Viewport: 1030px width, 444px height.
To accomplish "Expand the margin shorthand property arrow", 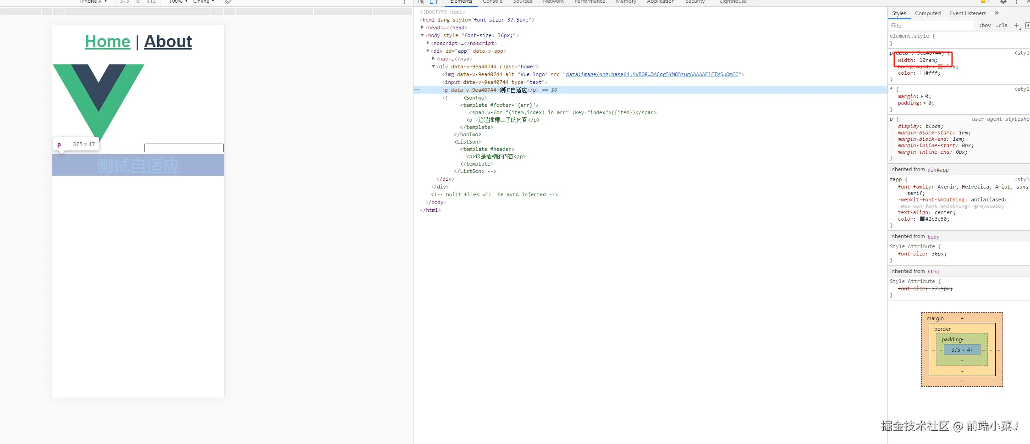I will [x=922, y=96].
